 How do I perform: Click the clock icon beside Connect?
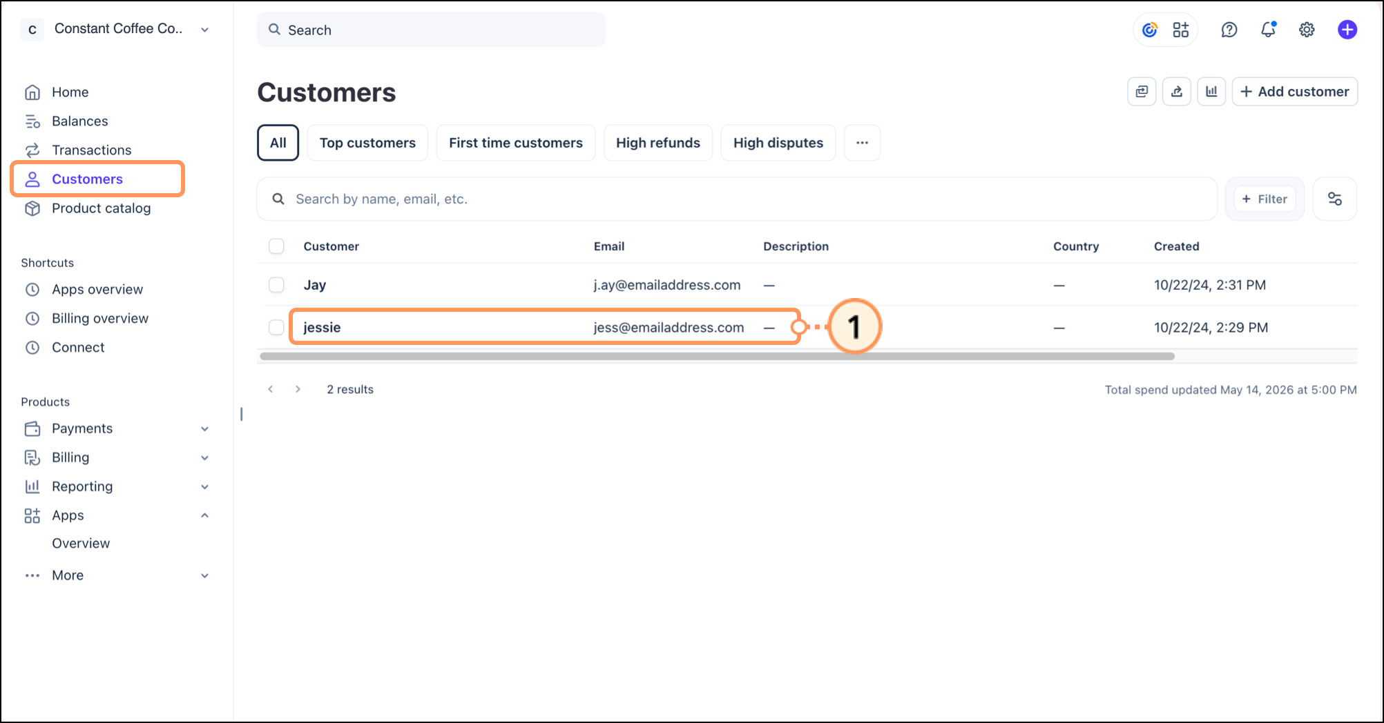click(x=32, y=348)
